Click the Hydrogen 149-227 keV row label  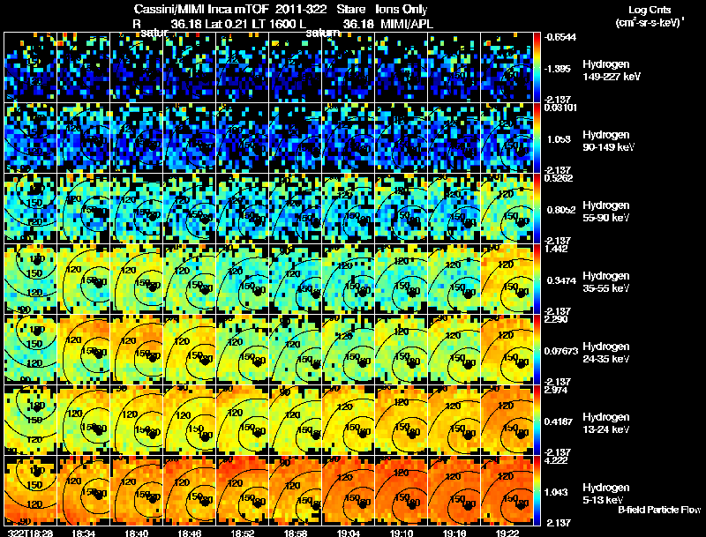[612, 71]
